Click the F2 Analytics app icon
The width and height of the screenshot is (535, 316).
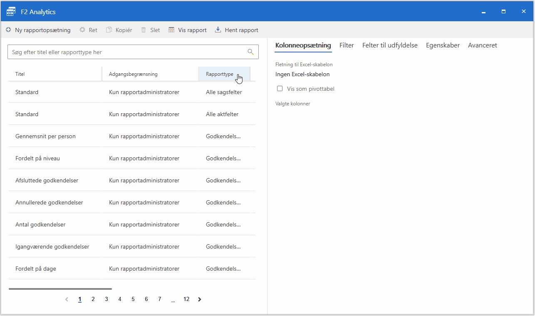11,12
